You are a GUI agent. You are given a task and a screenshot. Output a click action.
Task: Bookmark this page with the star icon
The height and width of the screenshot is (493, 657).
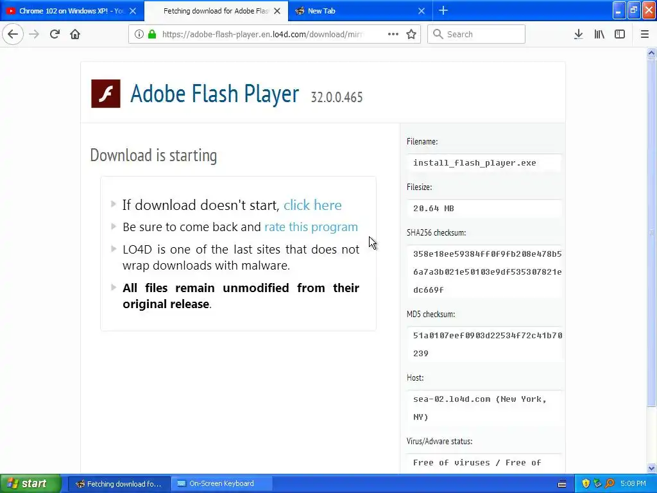point(411,34)
